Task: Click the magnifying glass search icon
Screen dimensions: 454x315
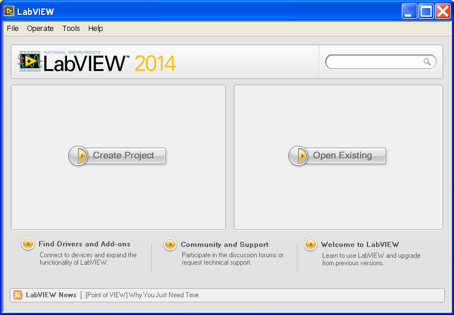Action: [x=427, y=62]
